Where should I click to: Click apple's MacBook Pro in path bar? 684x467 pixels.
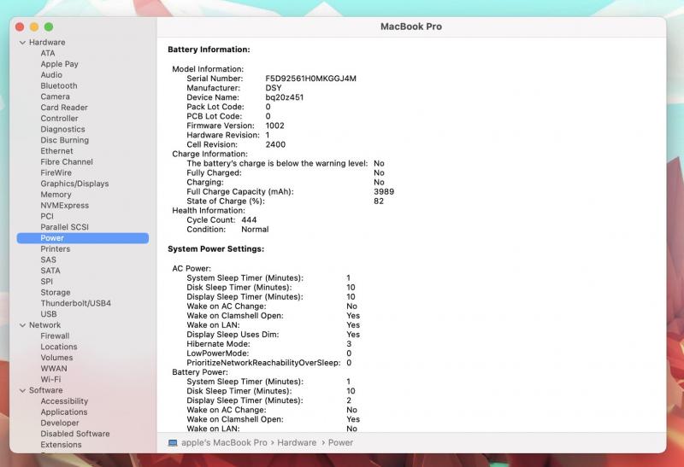coord(224,442)
